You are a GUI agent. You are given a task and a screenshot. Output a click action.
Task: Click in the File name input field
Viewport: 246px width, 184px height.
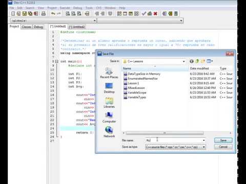pos(173,141)
